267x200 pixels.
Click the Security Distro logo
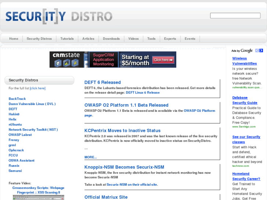point(59,17)
